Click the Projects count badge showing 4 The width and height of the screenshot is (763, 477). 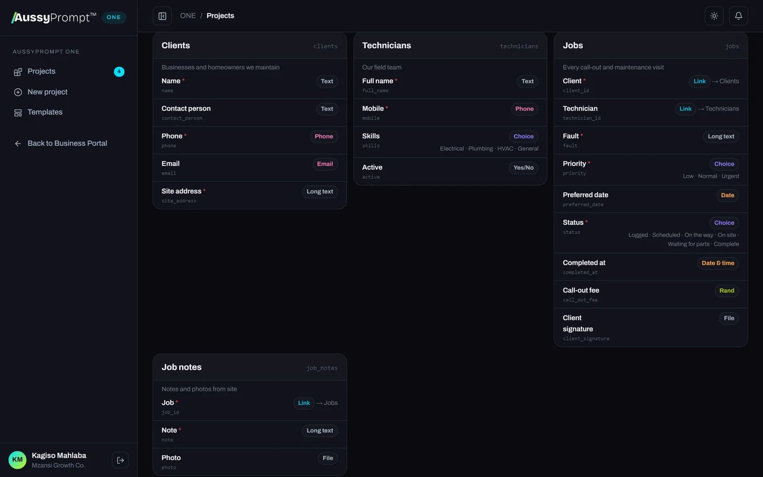point(119,72)
